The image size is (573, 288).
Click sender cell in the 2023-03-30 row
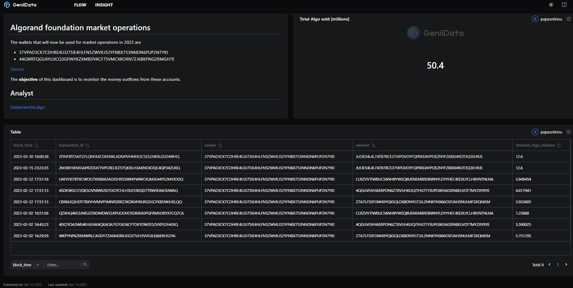tap(269, 156)
